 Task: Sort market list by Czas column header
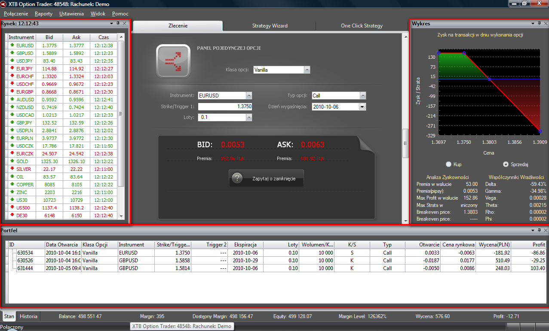104,37
